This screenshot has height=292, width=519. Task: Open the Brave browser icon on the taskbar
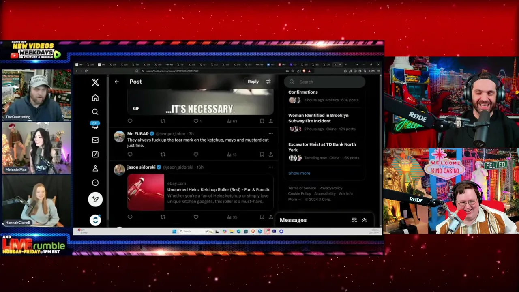253,231
